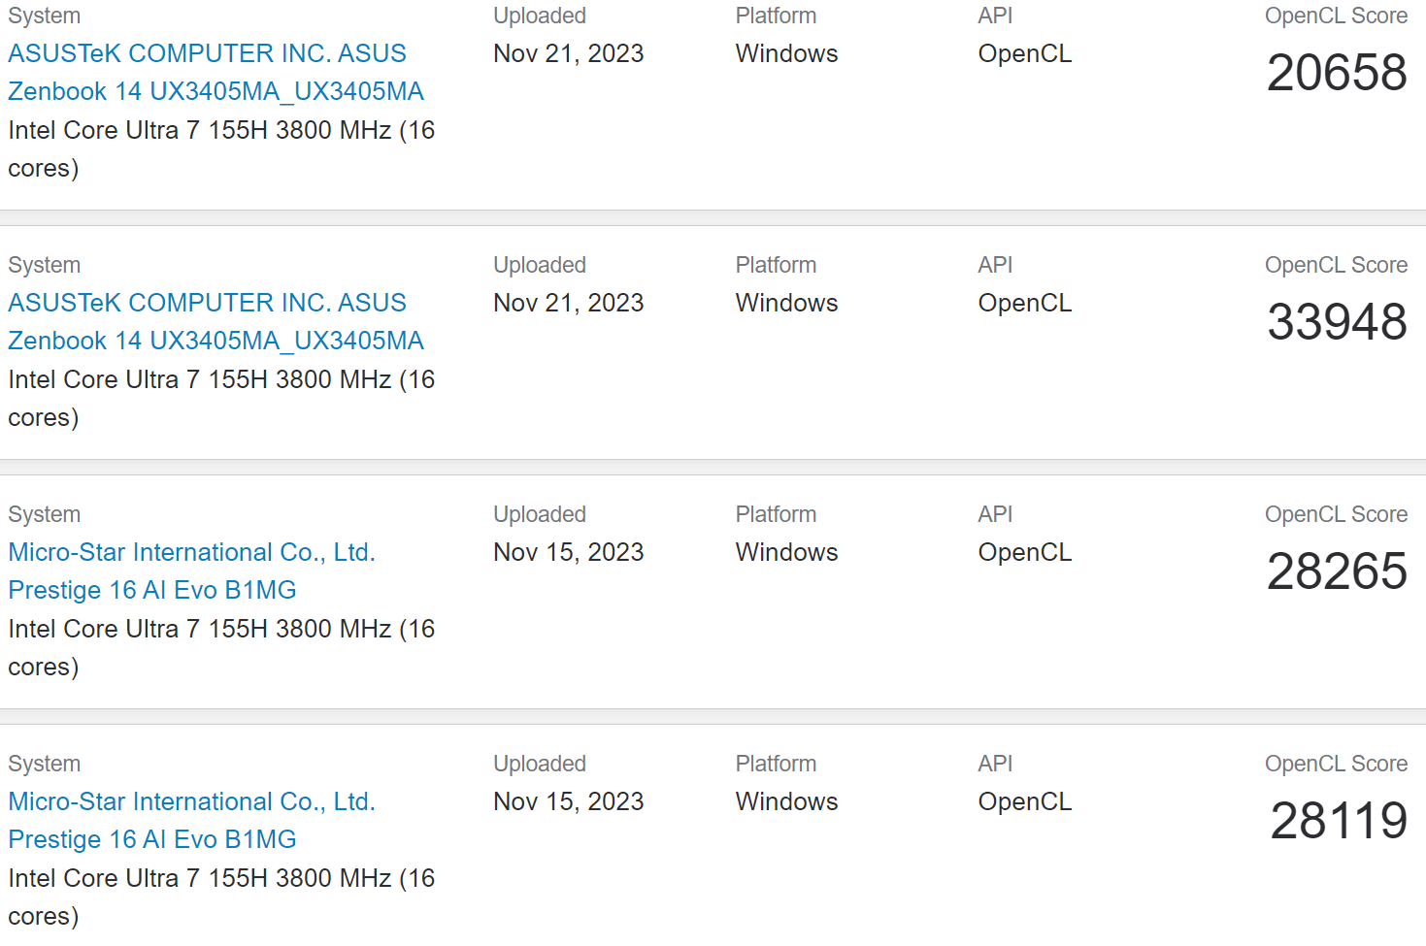Viewport: 1426px width, 946px height.
Task: Click the Nov 21, 2023 date beside score 20658
Action: tap(568, 53)
